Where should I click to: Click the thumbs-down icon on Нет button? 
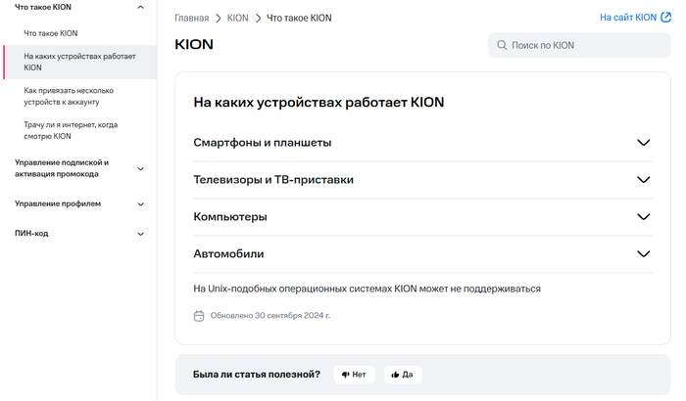(345, 375)
